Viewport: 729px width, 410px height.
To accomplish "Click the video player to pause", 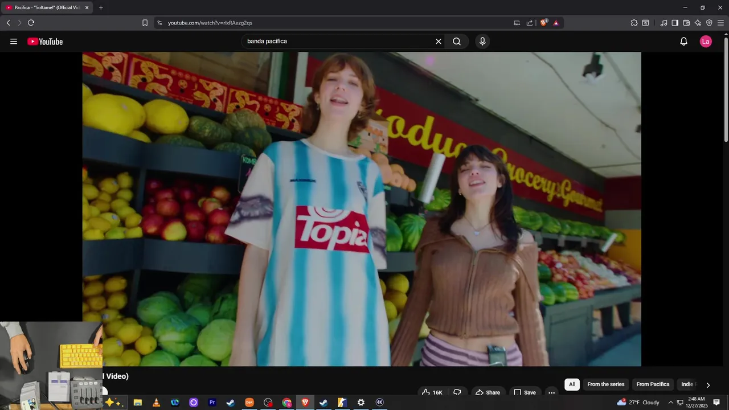I will point(362,209).
